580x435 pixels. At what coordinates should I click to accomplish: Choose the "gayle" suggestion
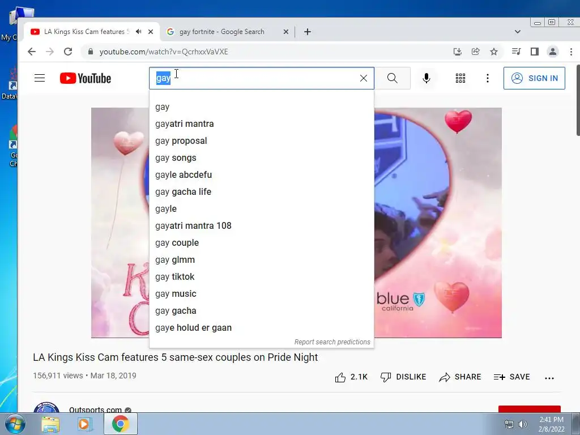[262, 209]
